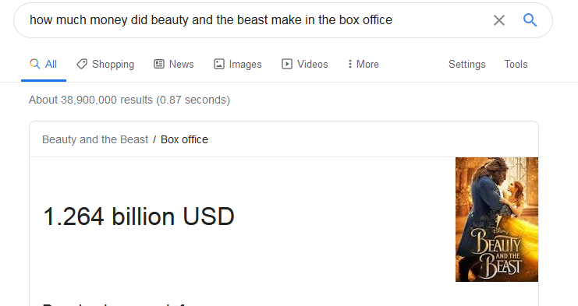
Task: Click the About 38,900,000 results text
Action: pyautogui.click(x=129, y=100)
